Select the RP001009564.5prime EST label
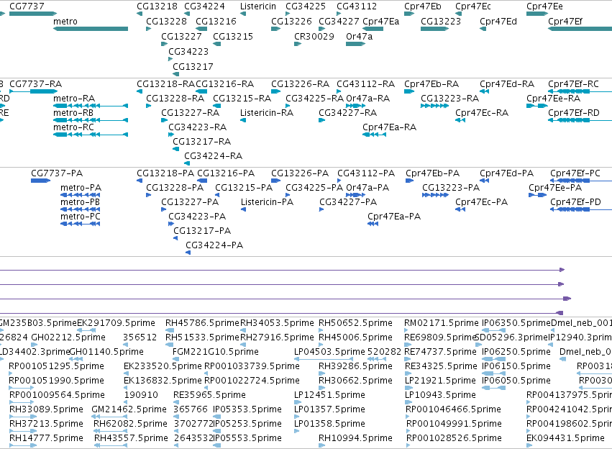612x449 pixels. coord(57,395)
